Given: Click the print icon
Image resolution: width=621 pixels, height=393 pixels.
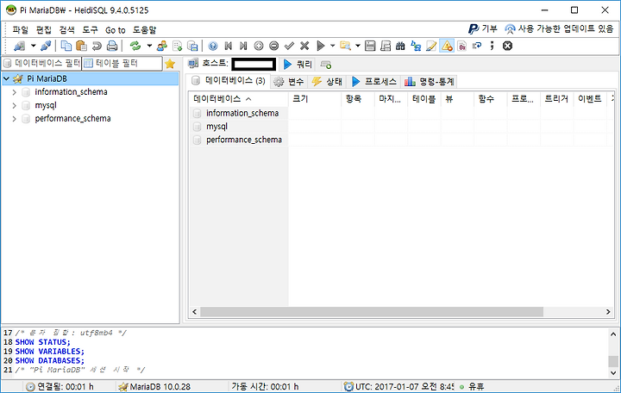Looking at the screenshot, I should 112,46.
